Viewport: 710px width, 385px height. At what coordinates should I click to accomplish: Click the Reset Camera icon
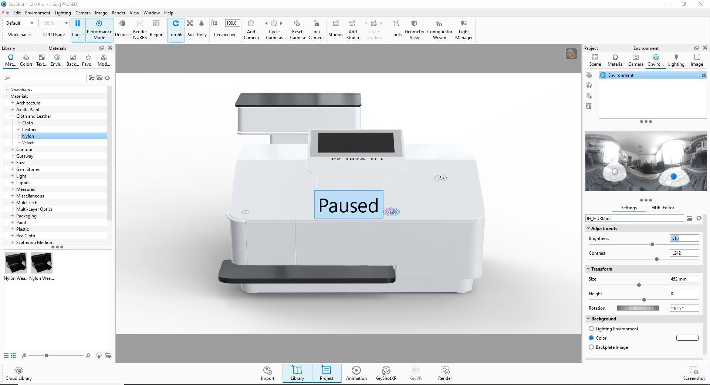tap(297, 24)
